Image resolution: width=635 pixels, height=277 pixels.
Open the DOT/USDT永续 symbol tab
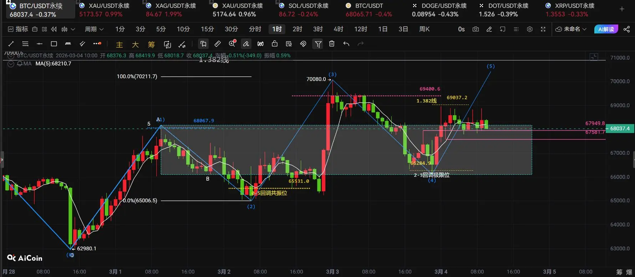[x=503, y=10]
